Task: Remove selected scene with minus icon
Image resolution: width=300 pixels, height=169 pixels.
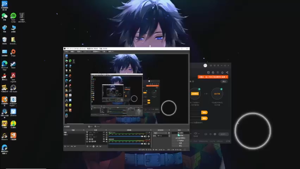Action: tap(68, 146)
